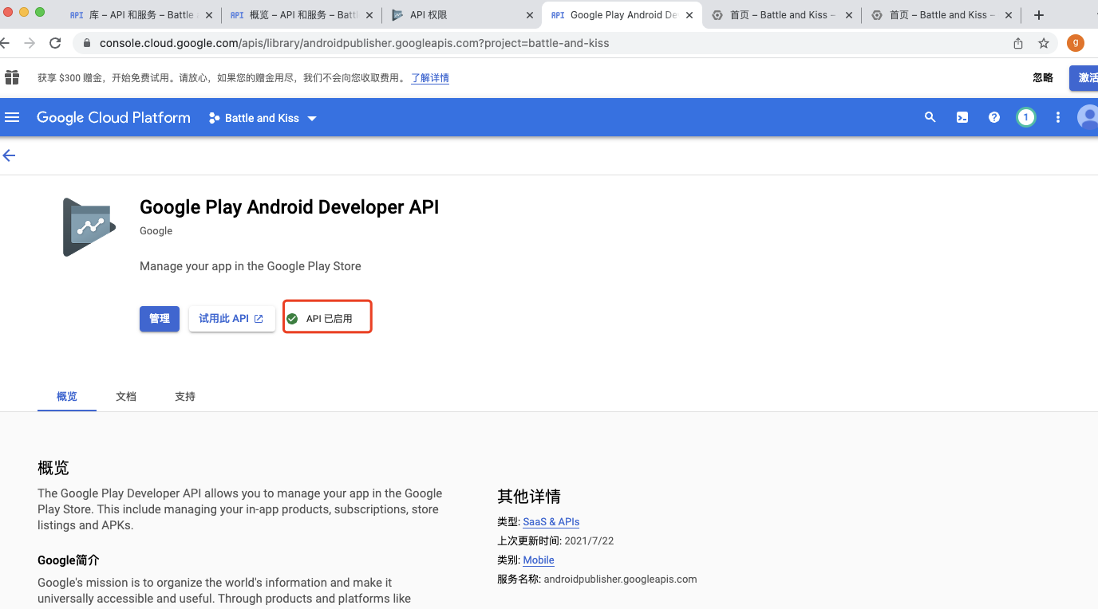
Task: Open the orange Chrome profile avatar
Action: pyautogui.click(x=1076, y=43)
